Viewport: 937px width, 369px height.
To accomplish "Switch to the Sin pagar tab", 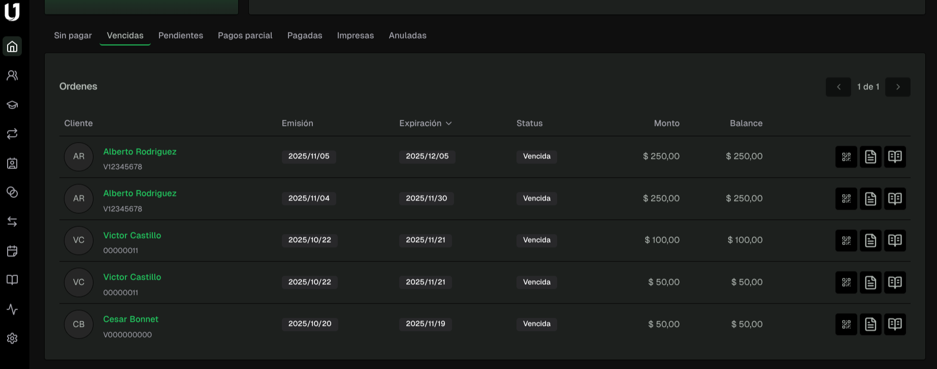I will (73, 36).
